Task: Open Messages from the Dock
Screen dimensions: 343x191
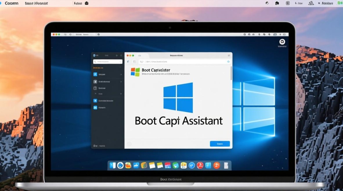Action: coord(191,166)
